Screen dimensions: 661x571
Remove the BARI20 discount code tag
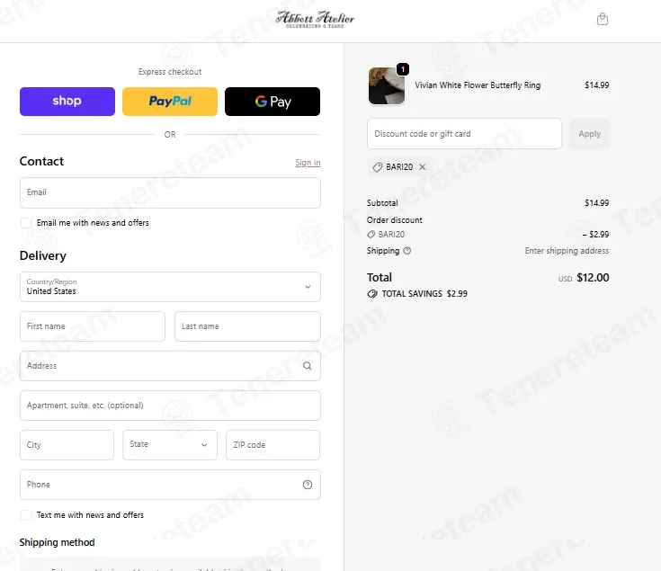(x=422, y=167)
